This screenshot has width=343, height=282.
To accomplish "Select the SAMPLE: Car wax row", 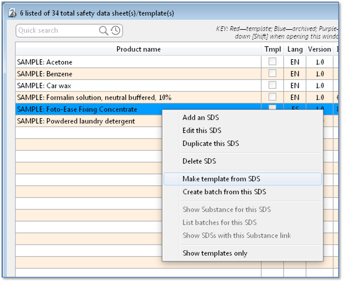I will click(177, 85).
